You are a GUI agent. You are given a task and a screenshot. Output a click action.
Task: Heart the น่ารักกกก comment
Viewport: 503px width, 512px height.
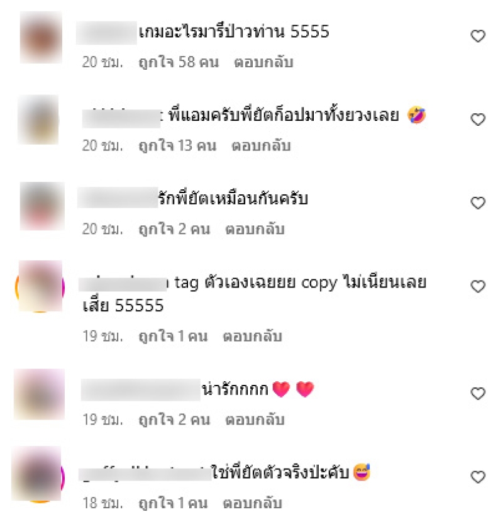478,394
